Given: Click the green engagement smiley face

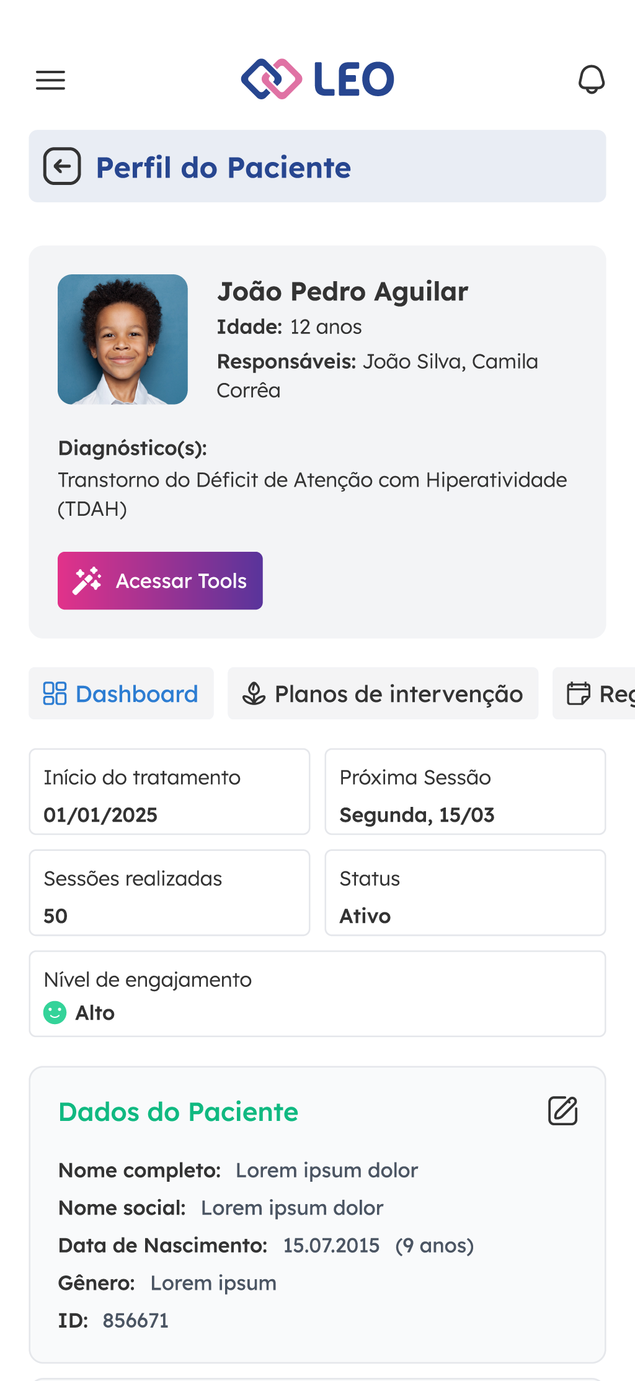Looking at the screenshot, I should [x=55, y=1013].
